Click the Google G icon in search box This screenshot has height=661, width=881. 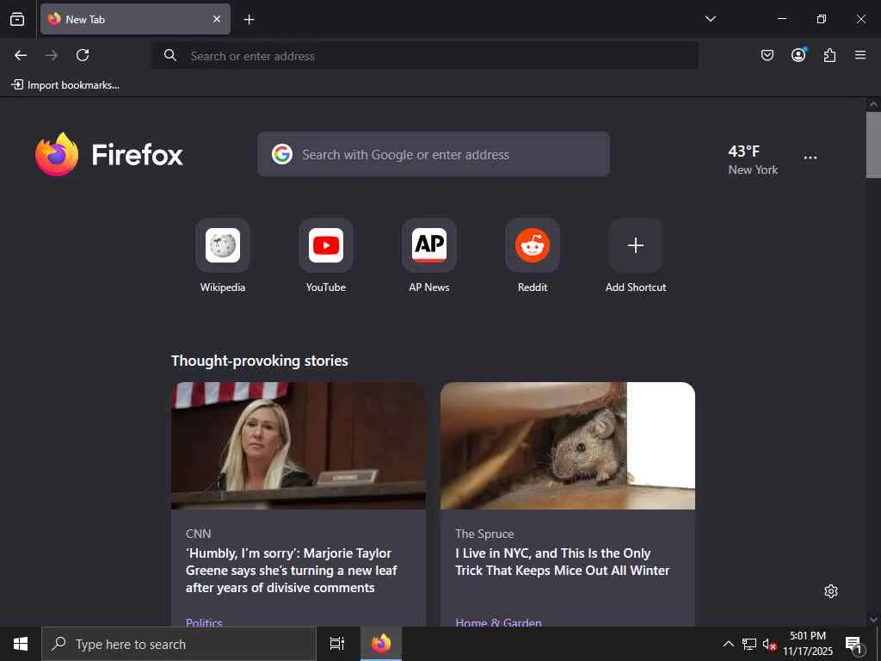pyautogui.click(x=282, y=154)
